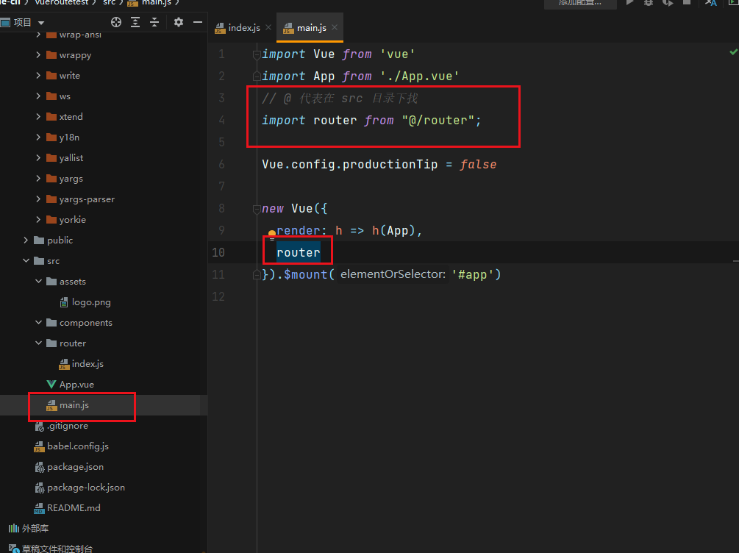739x553 pixels.
Task: Expand the xtend folder
Action: coord(39,116)
